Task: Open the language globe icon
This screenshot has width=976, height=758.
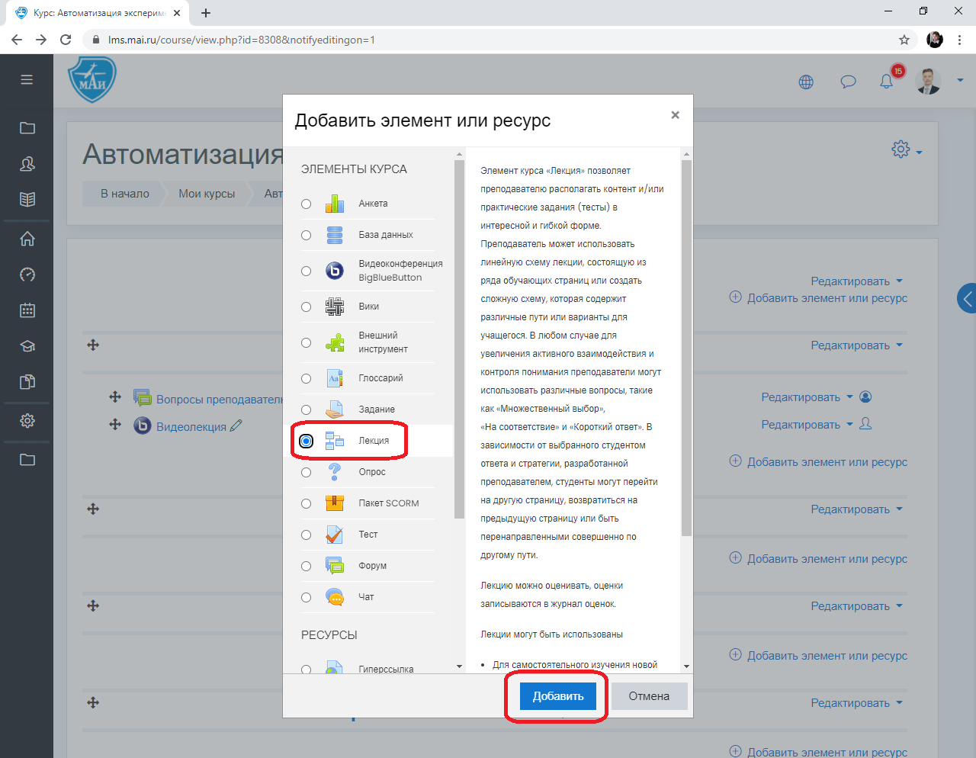Action: coord(806,82)
